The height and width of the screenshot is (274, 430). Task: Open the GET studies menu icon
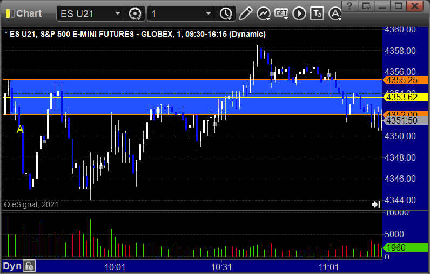point(281,13)
